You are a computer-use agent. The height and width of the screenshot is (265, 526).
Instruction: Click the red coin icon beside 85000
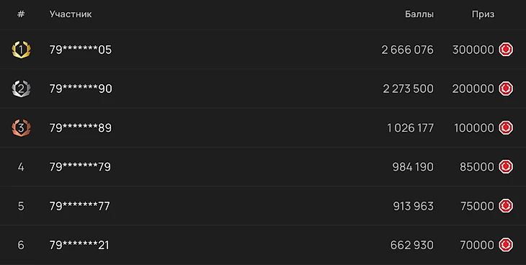506,167
